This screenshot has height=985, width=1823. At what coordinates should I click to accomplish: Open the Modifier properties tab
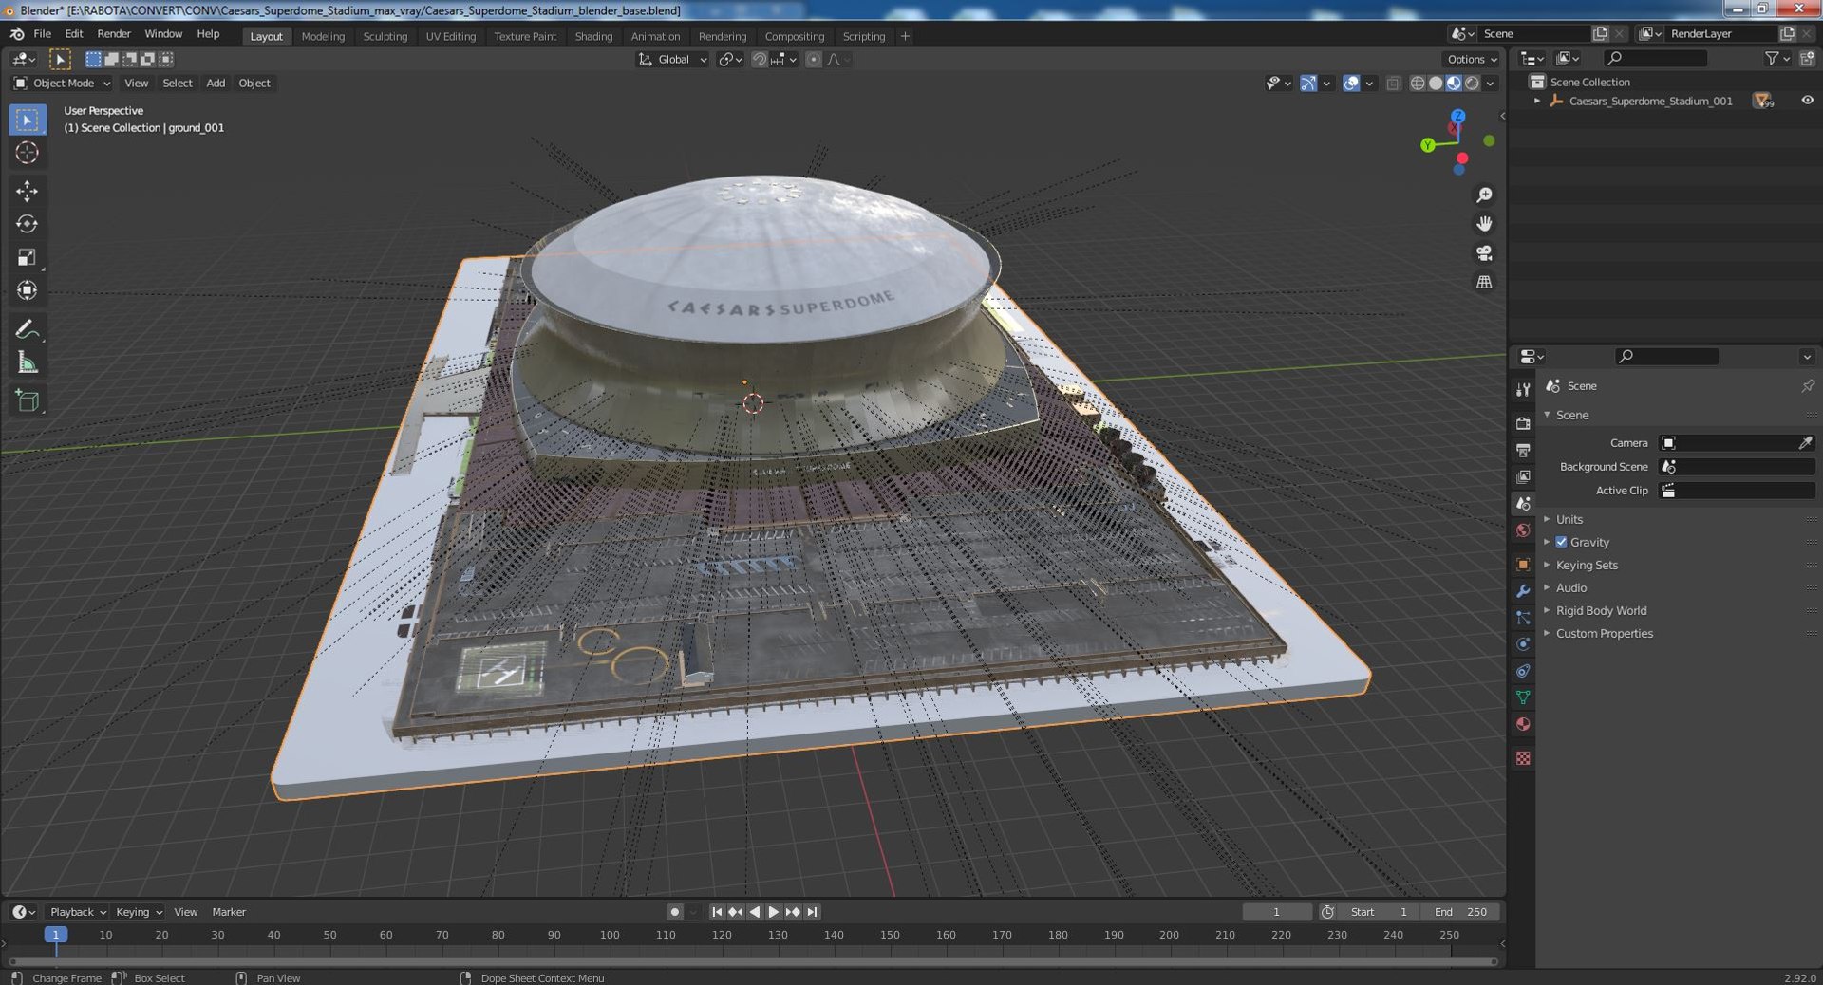[1523, 590]
